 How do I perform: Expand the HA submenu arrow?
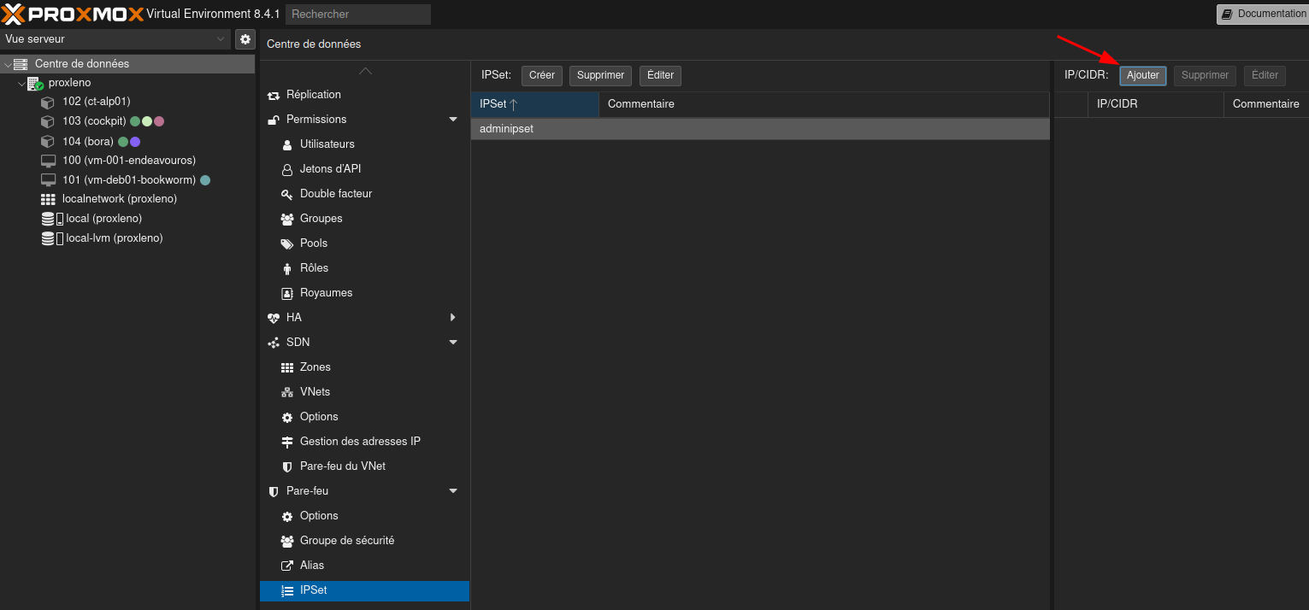(x=453, y=318)
